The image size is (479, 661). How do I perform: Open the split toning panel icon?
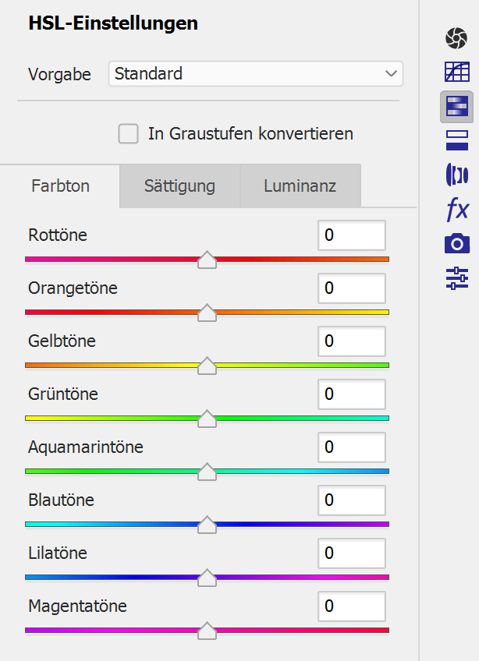click(x=456, y=140)
